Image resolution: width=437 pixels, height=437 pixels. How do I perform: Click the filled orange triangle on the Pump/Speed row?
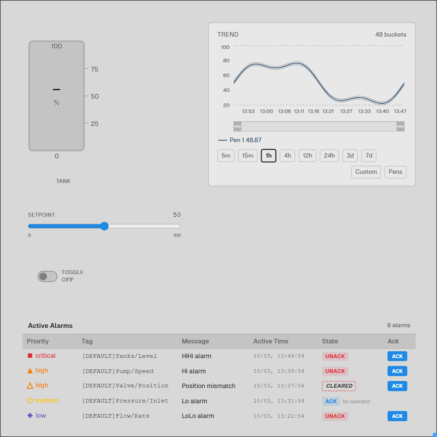pos(30,371)
